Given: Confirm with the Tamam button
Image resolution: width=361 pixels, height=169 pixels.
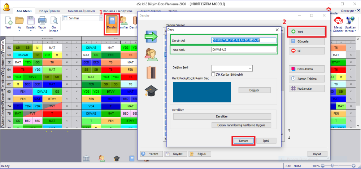Looking at the screenshot, I should click(x=243, y=141).
